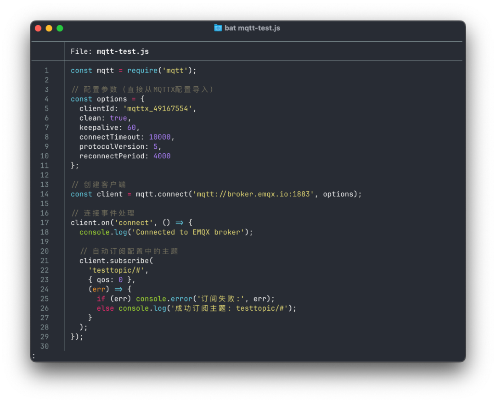Click the pager ':' prompt at bottom
The height and width of the screenshot is (402, 496).
click(34, 357)
